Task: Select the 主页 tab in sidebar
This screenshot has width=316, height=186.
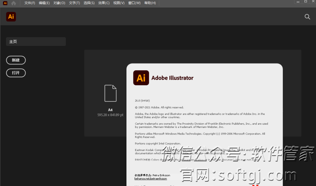Action: tap(36, 42)
